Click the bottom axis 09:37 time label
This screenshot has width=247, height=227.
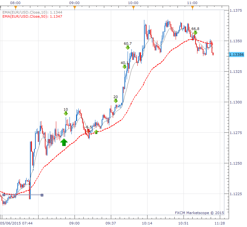point(111,223)
